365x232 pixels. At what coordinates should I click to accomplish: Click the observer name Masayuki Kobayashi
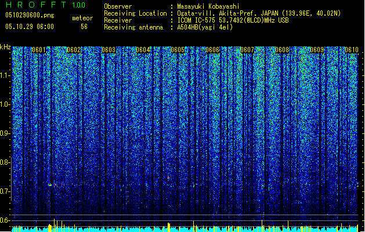(x=208, y=6)
